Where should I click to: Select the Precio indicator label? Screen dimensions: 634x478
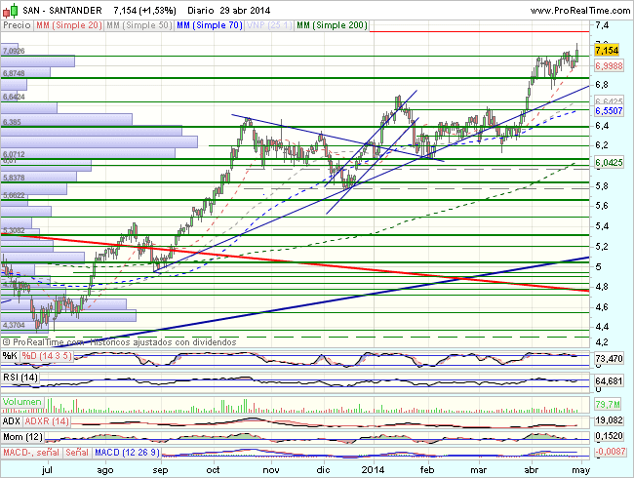(17, 25)
